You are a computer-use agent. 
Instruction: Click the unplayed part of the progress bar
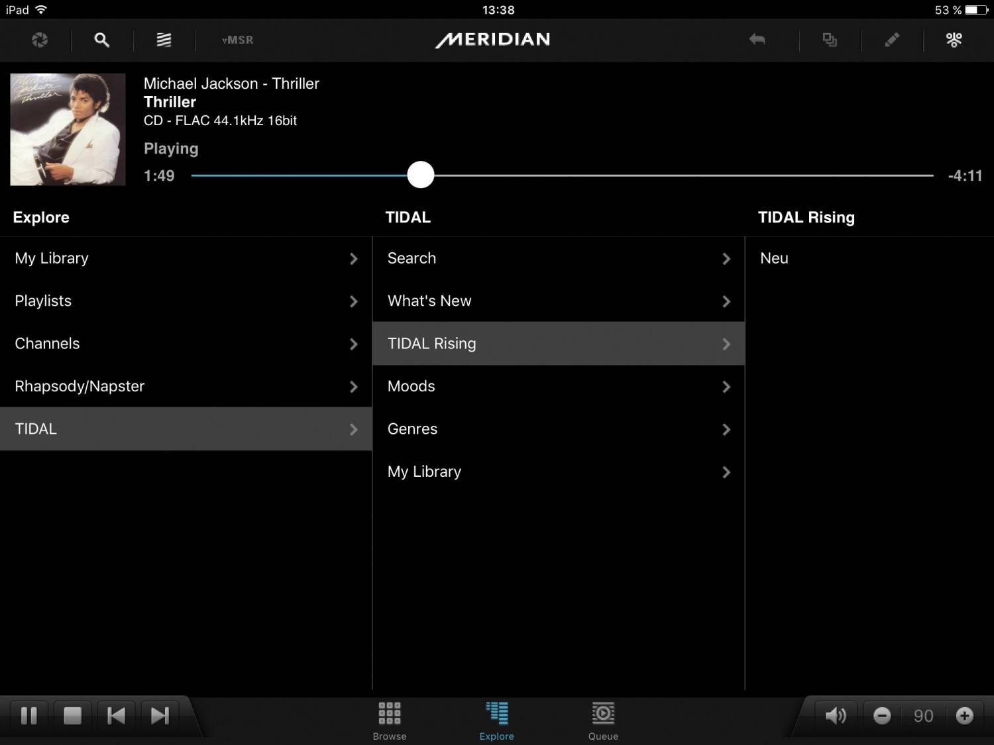pyautogui.click(x=684, y=175)
